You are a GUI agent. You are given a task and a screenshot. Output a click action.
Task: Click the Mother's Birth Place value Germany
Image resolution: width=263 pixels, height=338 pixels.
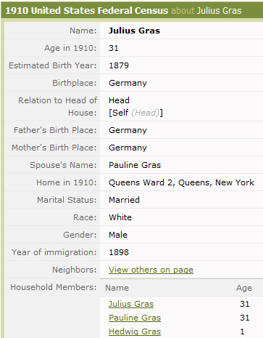click(x=128, y=148)
